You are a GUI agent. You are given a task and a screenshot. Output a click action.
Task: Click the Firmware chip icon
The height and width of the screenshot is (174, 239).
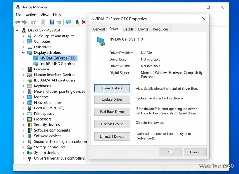30,69
